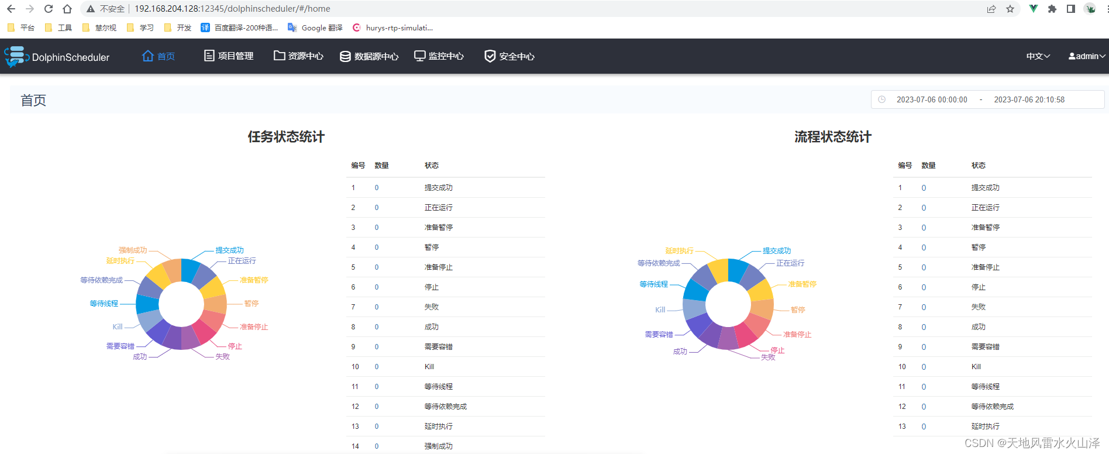
Task: Open the 慧尔视 bookmark folder
Action: click(99, 27)
